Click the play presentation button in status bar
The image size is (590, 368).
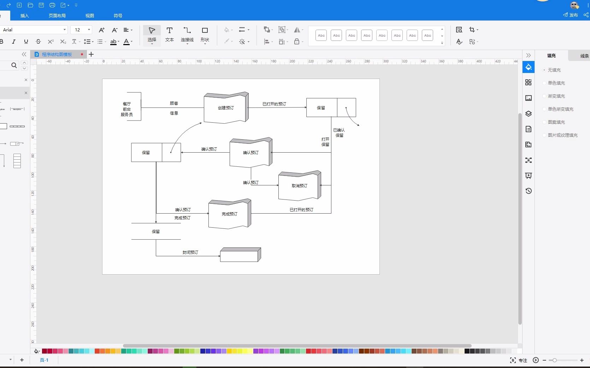click(x=536, y=360)
